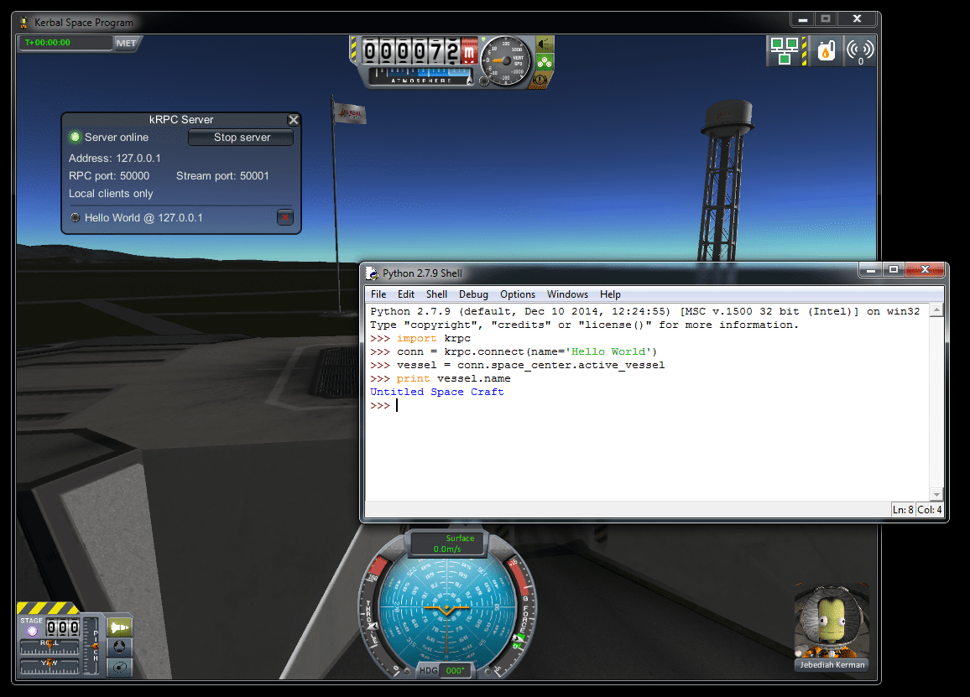Click the fuel resources panel icon
Screen dimensions: 970x697
pyautogui.click(x=826, y=51)
